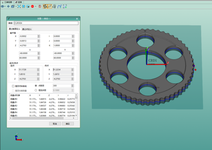Adjust stepper of section plane Z -4.2763

[x=39, y=46]
